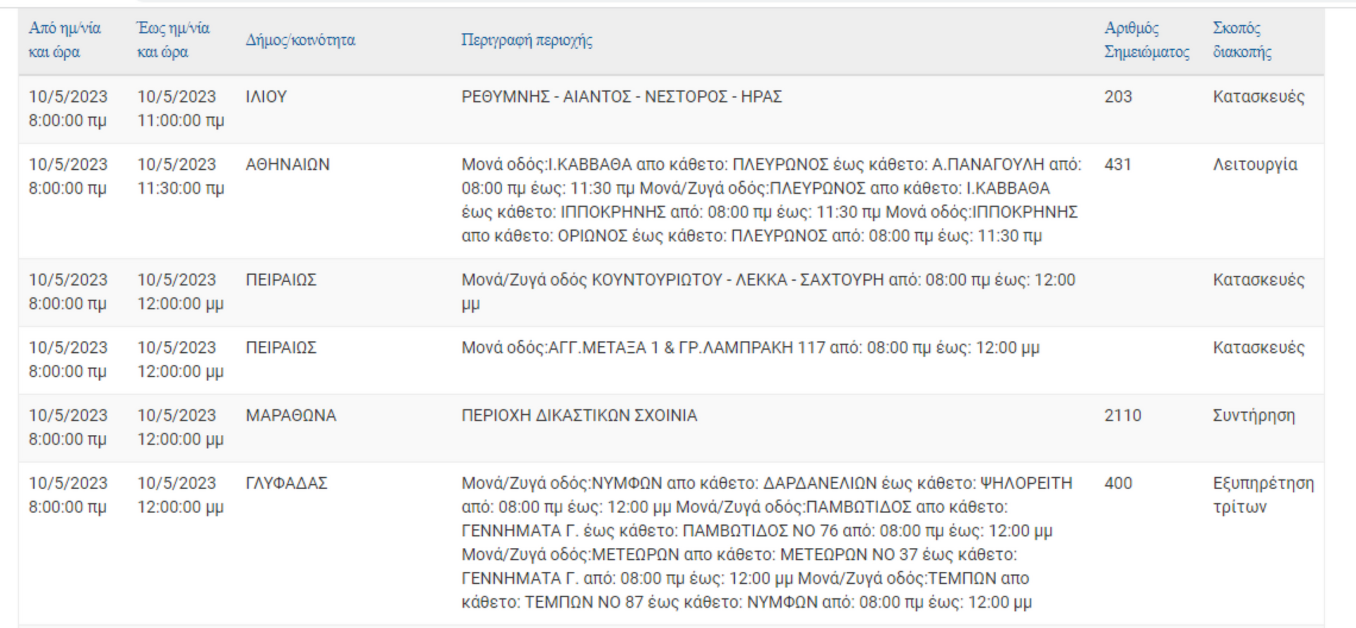Select the ΓΛΥΦΑΔΑΣ municipality cell
The image size is (1356, 628).
(x=287, y=483)
